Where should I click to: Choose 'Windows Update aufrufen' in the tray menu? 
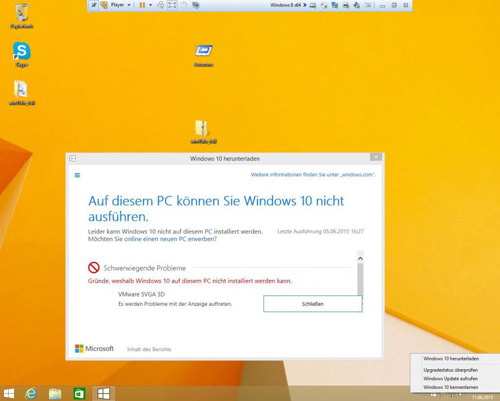point(450,379)
